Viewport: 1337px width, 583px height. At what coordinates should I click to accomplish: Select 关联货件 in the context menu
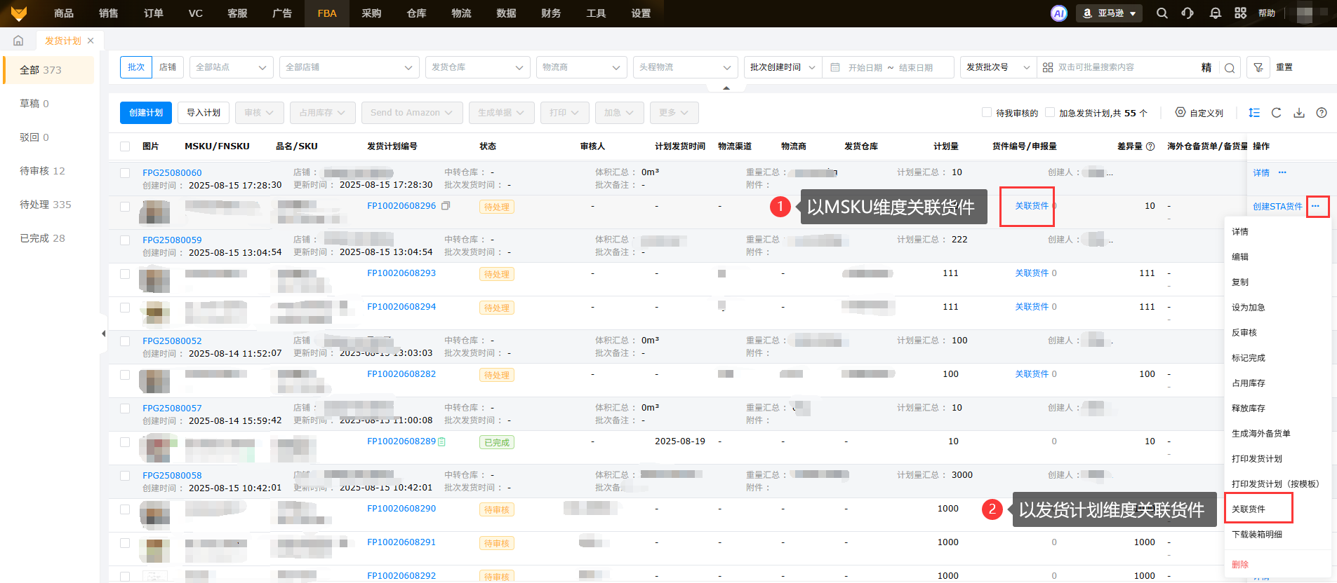[x=1249, y=509]
